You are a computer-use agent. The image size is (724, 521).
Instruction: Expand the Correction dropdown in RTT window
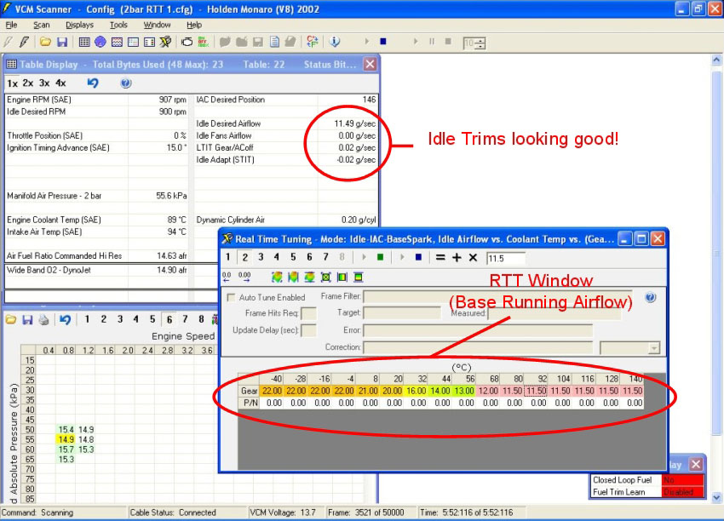[x=653, y=347]
